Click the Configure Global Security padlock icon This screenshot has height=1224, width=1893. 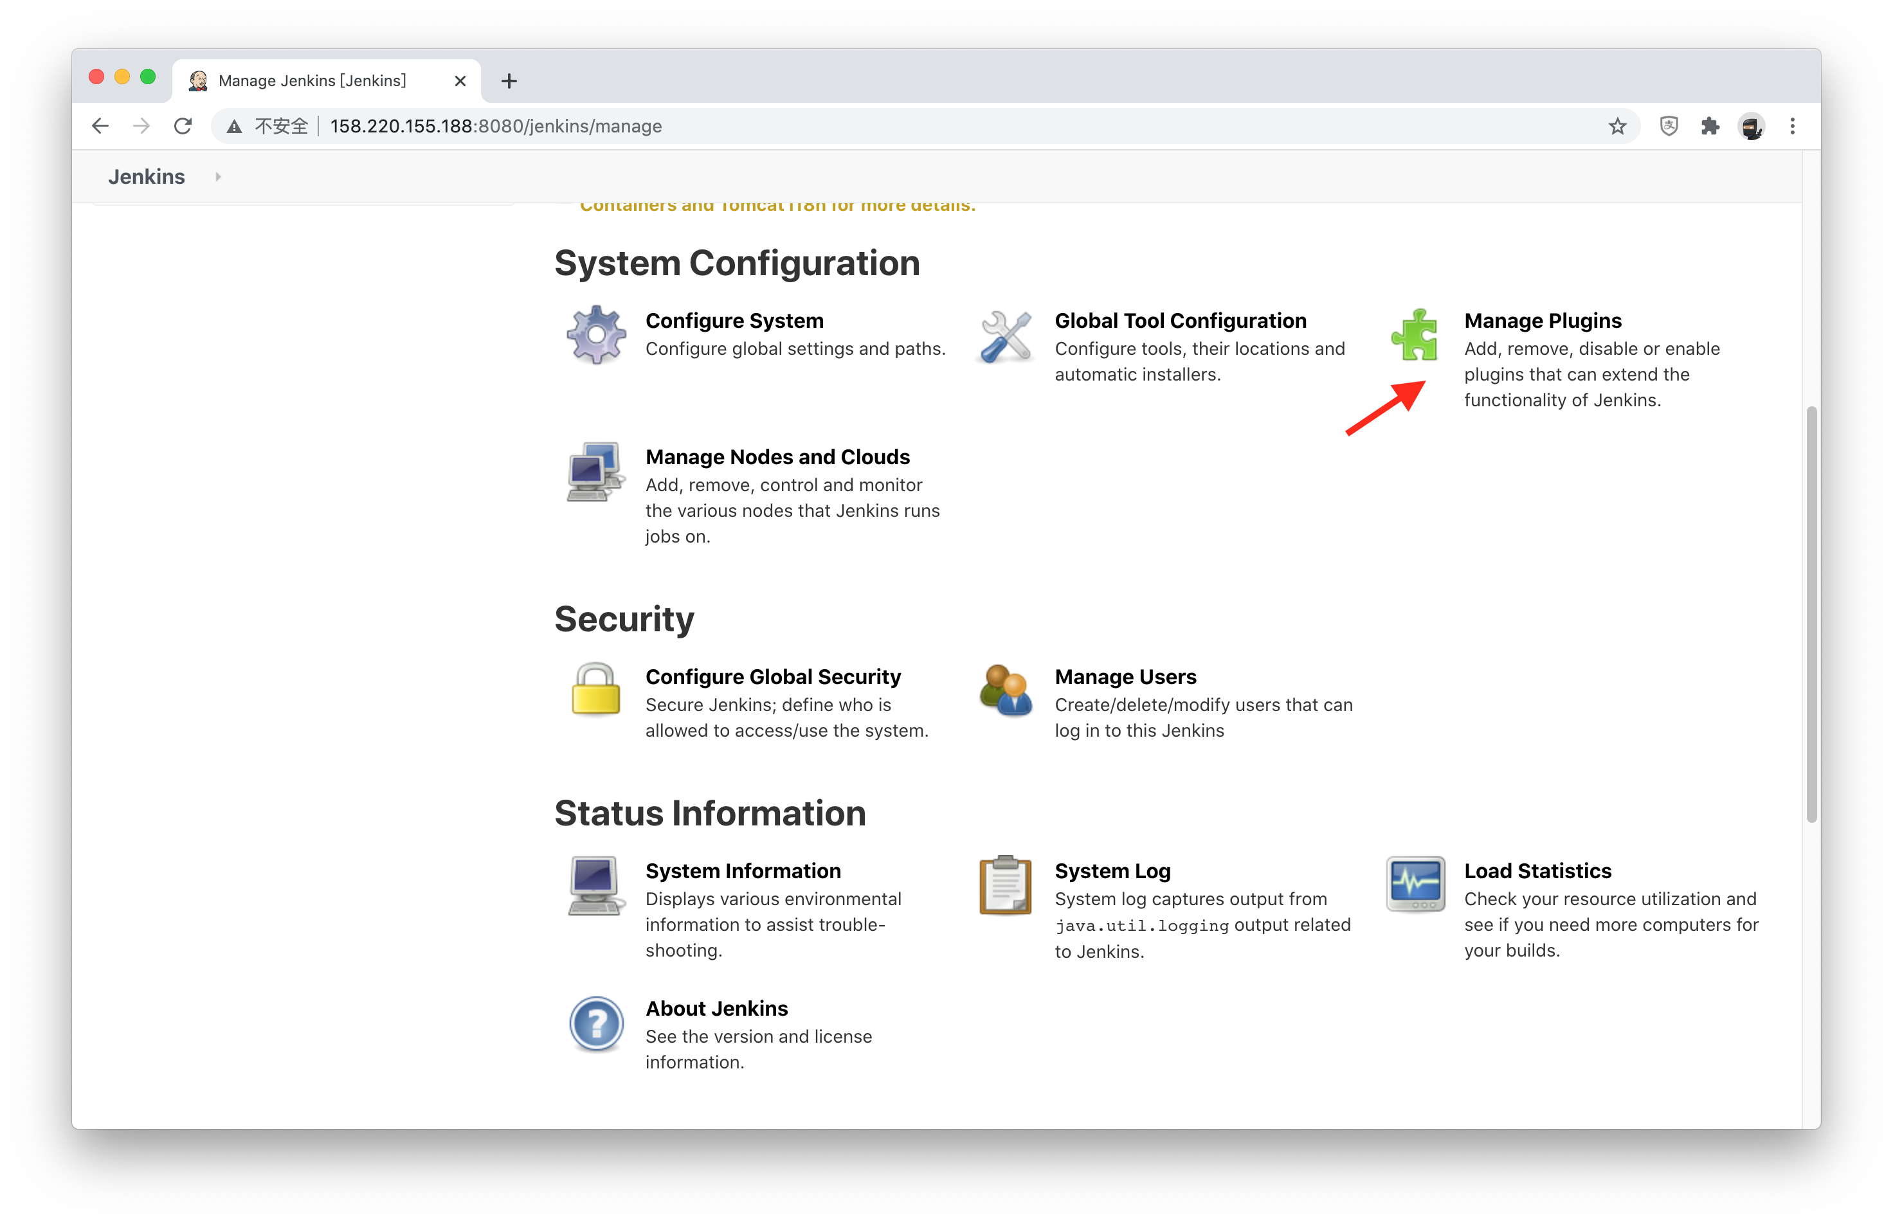595,688
